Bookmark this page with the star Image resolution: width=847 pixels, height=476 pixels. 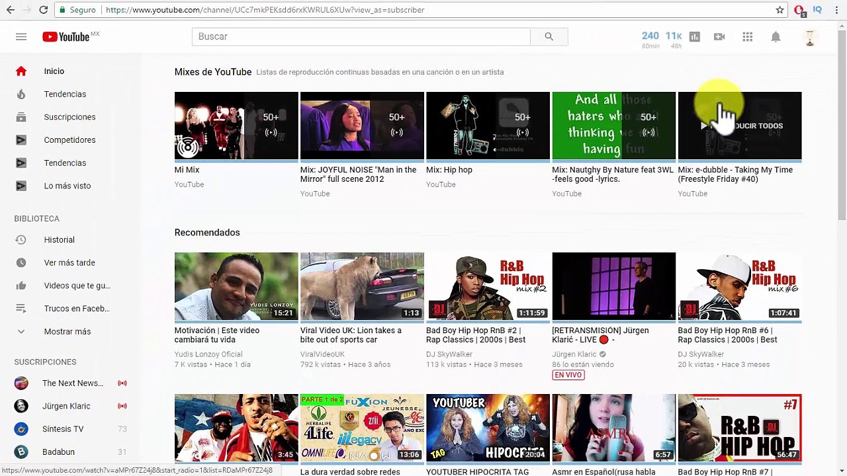click(x=780, y=10)
